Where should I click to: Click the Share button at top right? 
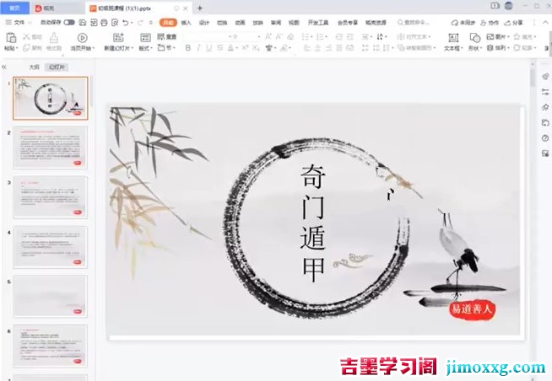coord(514,23)
